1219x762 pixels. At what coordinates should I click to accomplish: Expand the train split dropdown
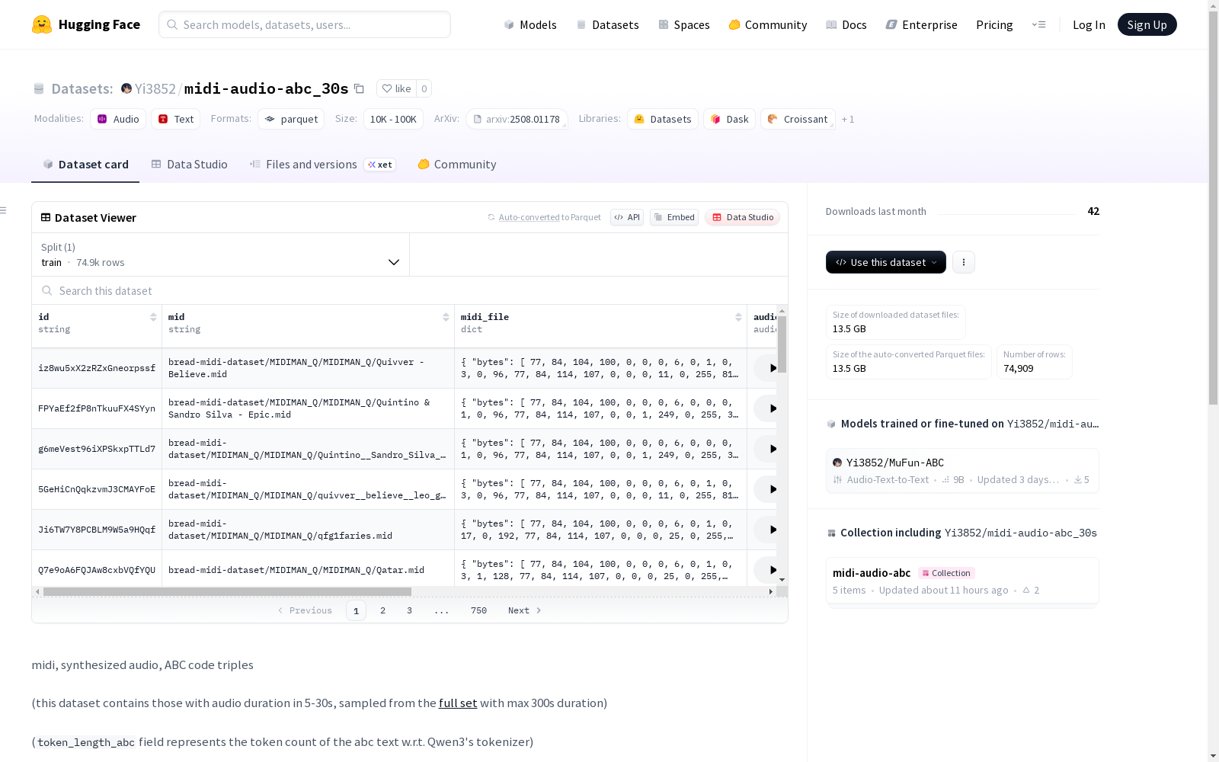(221, 255)
